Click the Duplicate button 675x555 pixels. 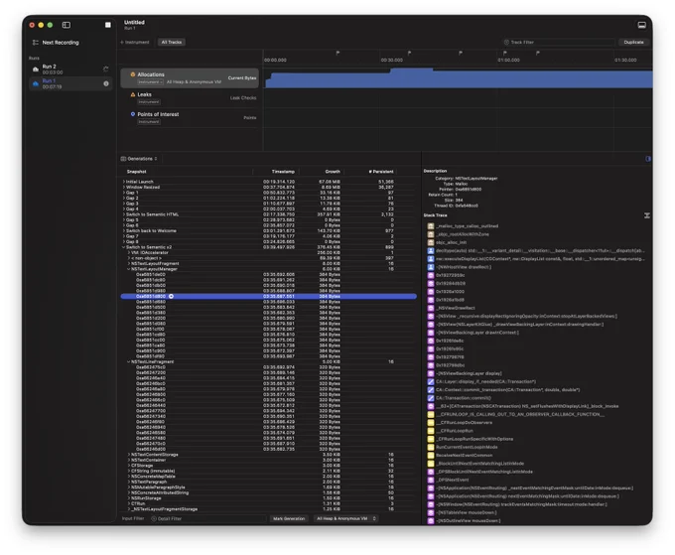(633, 42)
